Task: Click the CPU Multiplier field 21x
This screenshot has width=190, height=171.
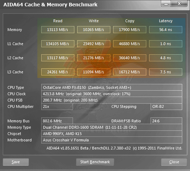Action: [x=57, y=106]
